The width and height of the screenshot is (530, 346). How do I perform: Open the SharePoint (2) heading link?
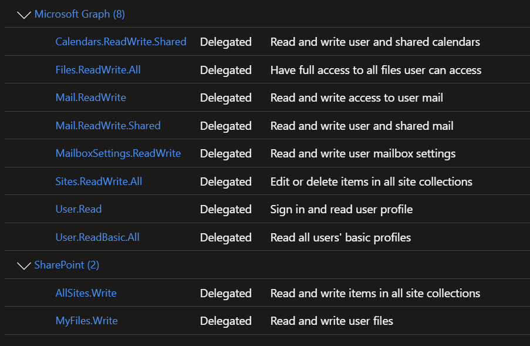click(67, 265)
